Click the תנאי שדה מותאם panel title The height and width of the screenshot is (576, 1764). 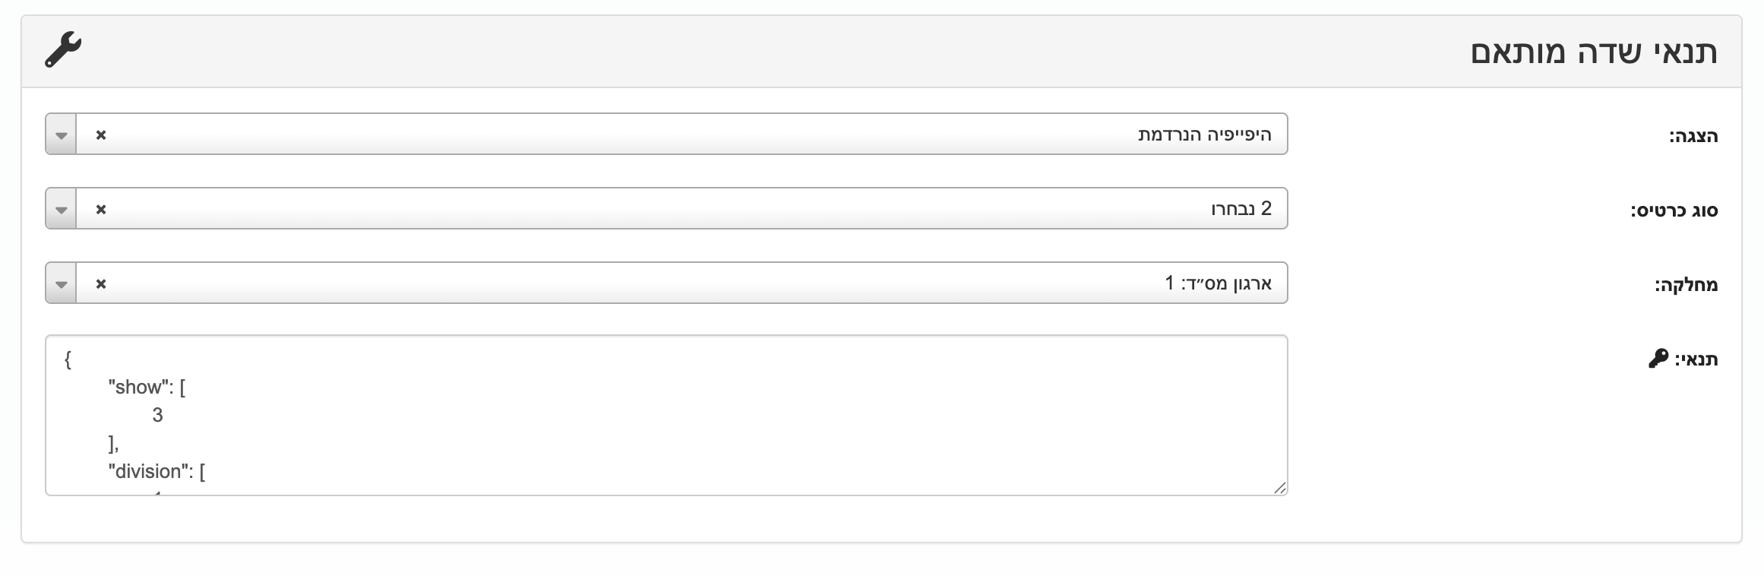1594,52
